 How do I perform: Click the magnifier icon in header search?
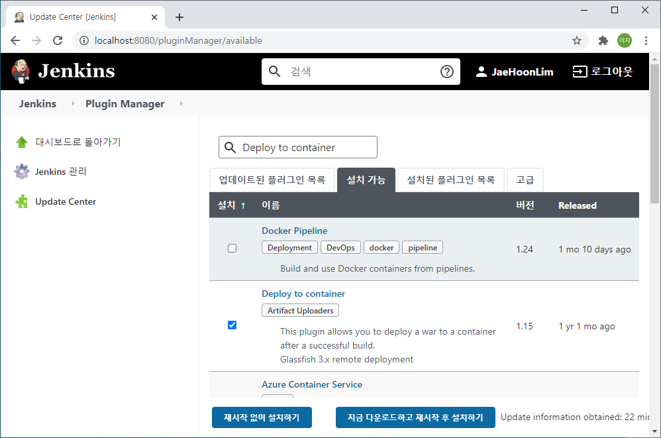coord(274,72)
